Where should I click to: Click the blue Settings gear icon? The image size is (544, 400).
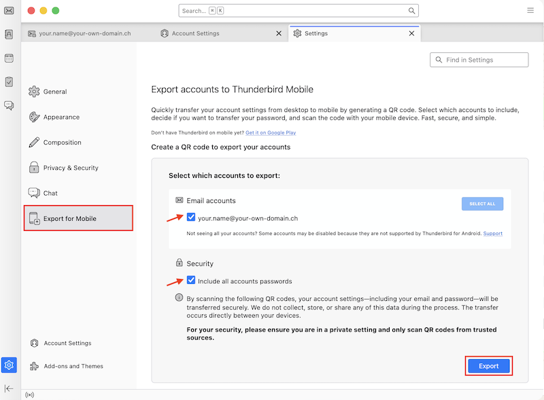9,365
